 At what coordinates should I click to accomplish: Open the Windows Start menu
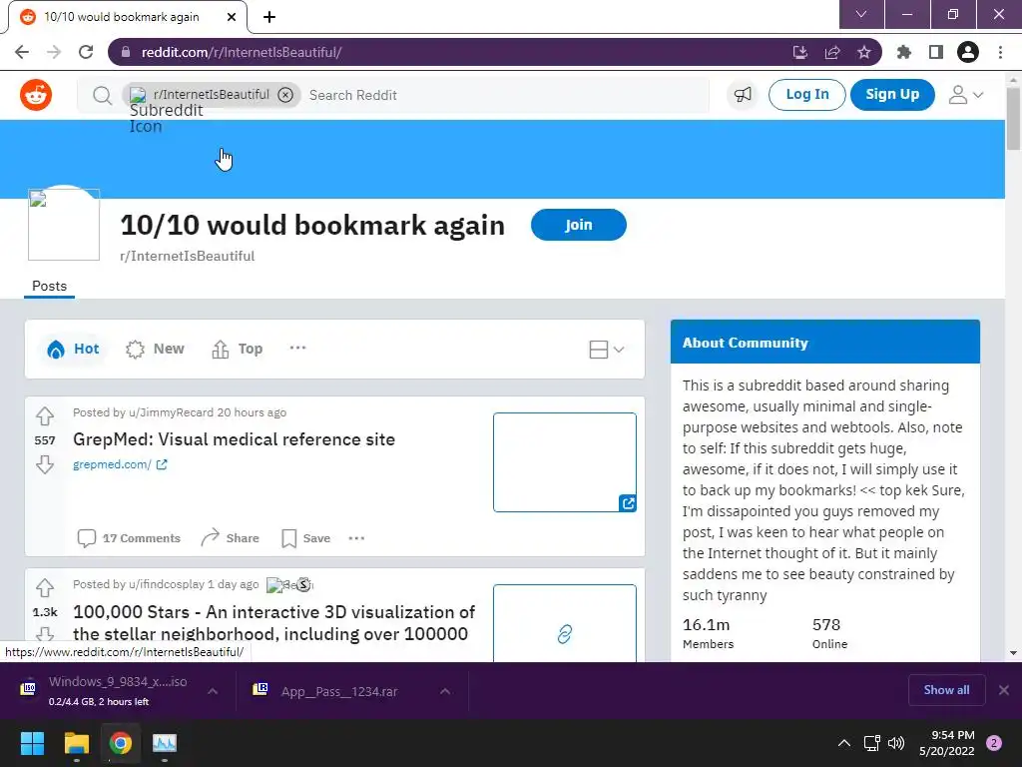click(x=32, y=743)
